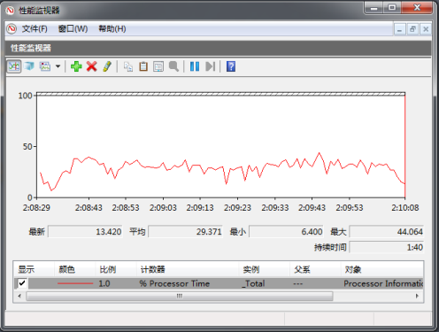Open the graph type dropdown arrow

tap(58, 66)
